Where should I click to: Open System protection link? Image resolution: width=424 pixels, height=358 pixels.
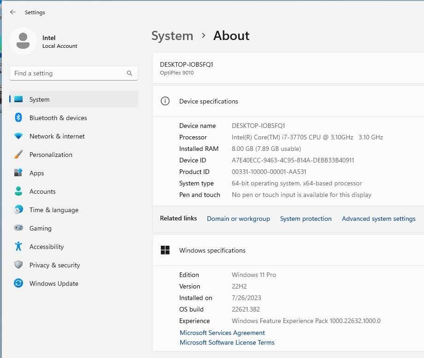point(306,219)
